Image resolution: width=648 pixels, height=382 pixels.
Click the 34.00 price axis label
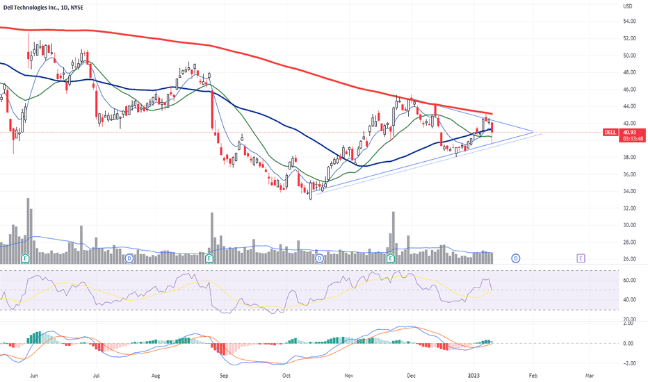tap(629, 191)
